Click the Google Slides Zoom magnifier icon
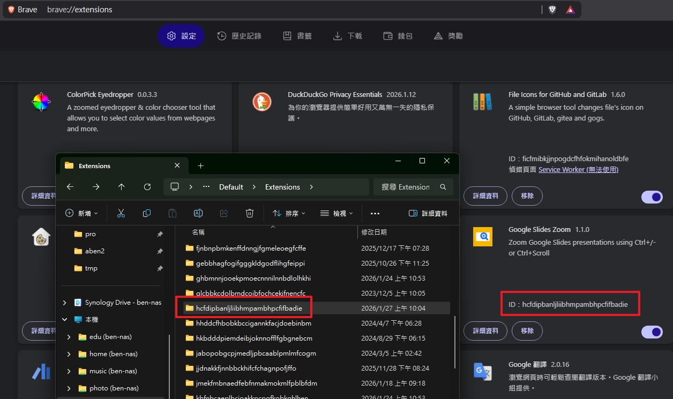Screen dimensions: 673x399 pyautogui.click(x=483, y=236)
